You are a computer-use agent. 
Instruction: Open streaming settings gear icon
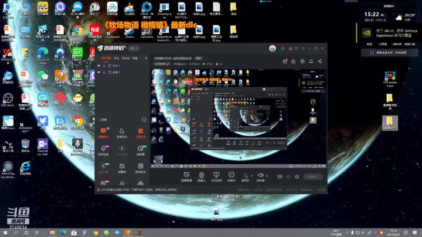click(297, 176)
